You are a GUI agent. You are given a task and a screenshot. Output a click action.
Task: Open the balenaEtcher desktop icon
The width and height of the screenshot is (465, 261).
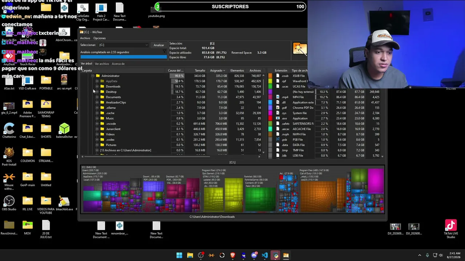click(x=64, y=130)
